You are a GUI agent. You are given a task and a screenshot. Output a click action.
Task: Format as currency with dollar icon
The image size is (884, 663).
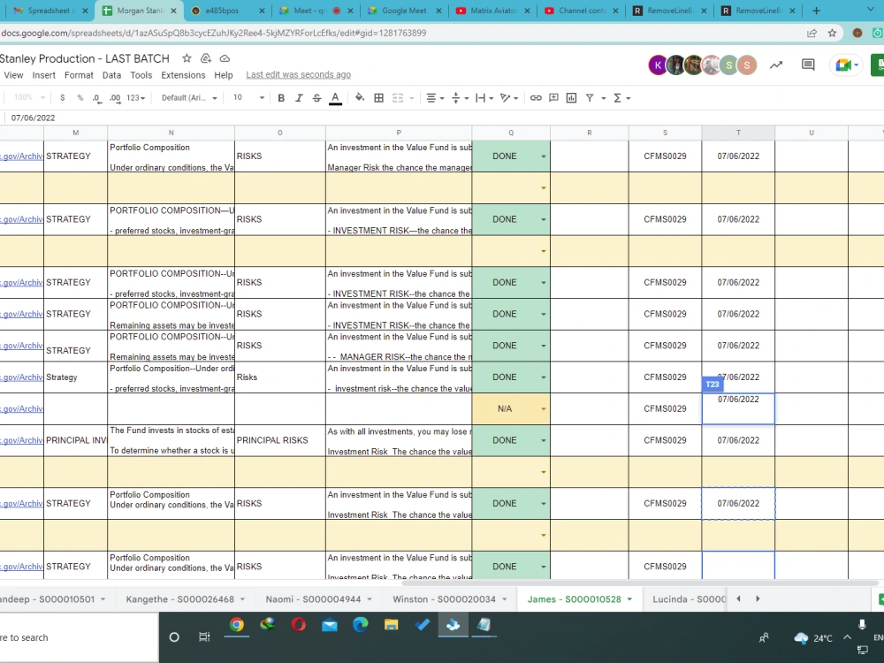(x=62, y=98)
